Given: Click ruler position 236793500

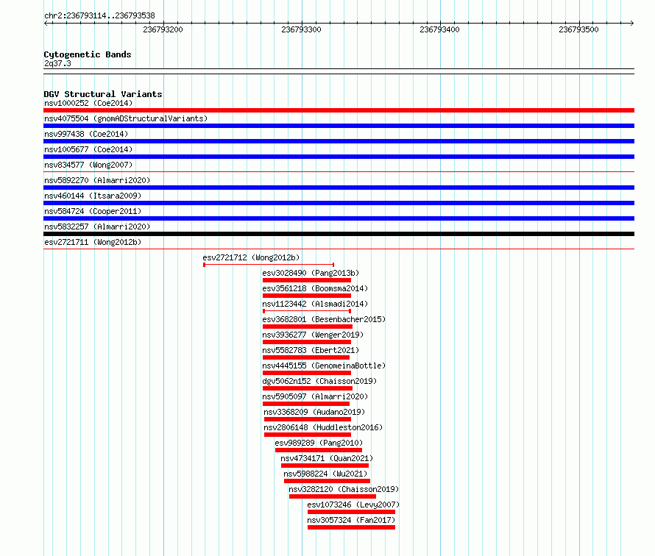Looking at the screenshot, I should tap(578, 29).
